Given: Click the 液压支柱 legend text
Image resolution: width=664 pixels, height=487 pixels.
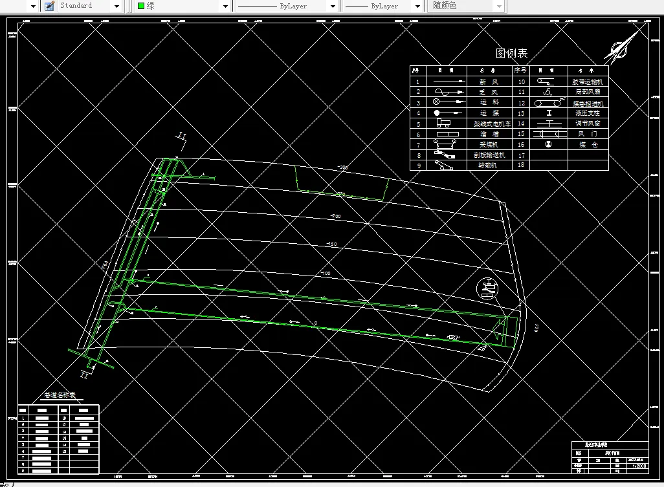Looking at the screenshot, I should [x=588, y=113].
